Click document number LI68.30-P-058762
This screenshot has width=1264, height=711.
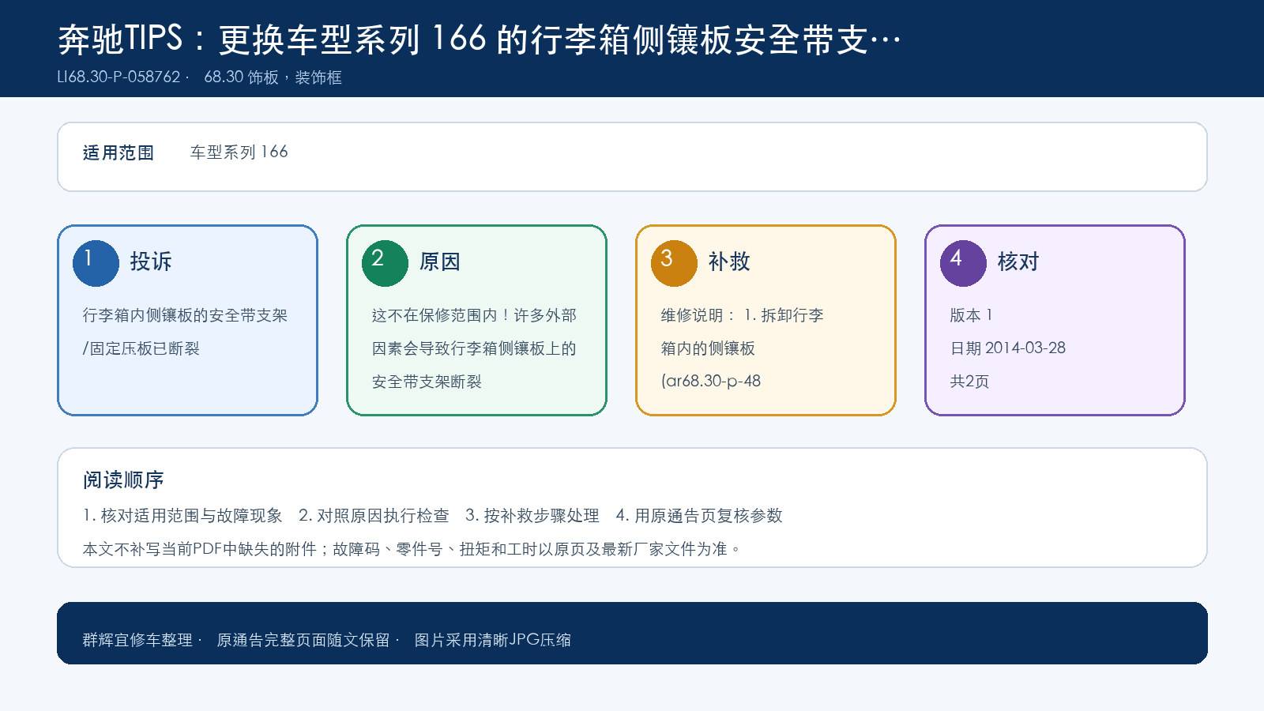[119, 77]
